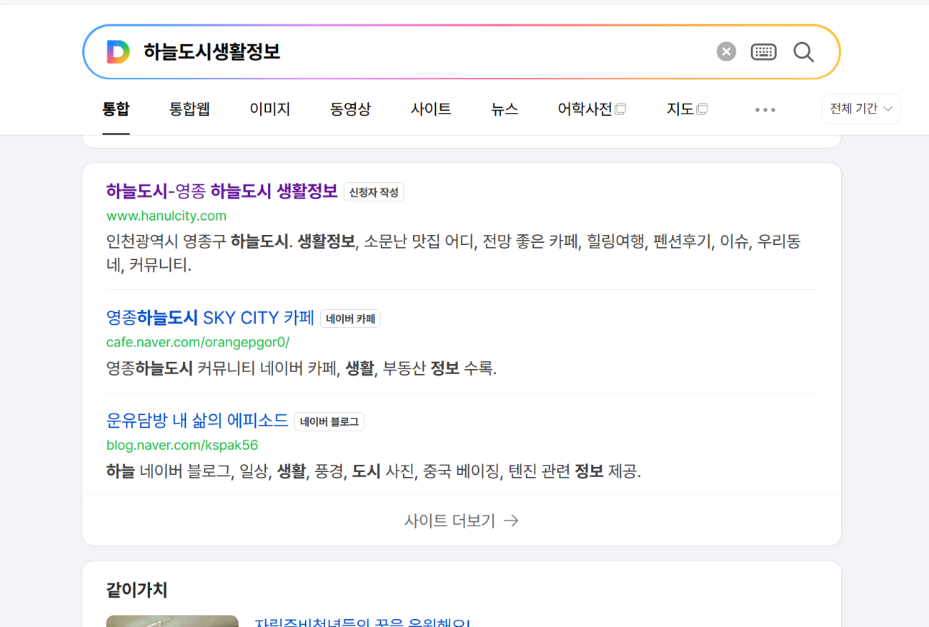Screen dimensions: 929x627
Task: Open the 동영상 tab
Action: tap(351, 109)
